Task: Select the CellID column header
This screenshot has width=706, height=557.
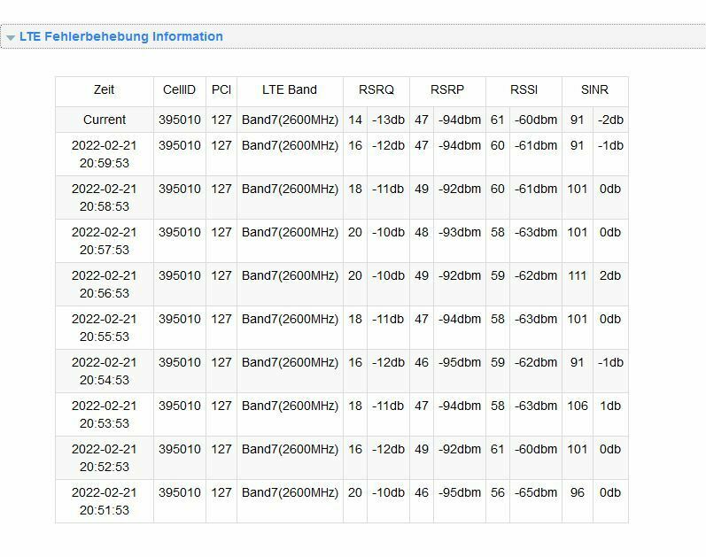Action: [x=179, y=89]
